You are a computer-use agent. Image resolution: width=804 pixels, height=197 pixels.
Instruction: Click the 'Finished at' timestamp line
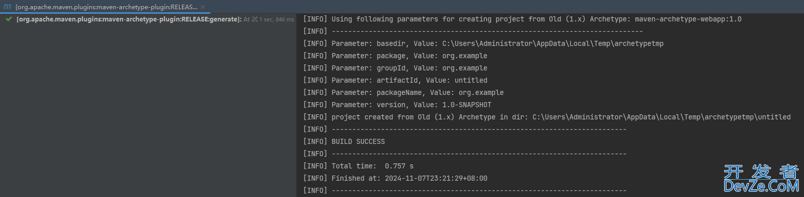pos(395,178)
